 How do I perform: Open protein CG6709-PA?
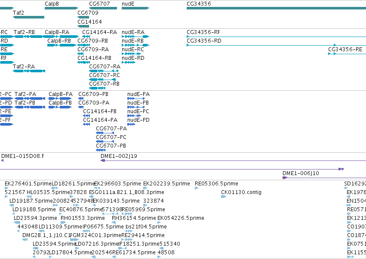pos(94,103)
